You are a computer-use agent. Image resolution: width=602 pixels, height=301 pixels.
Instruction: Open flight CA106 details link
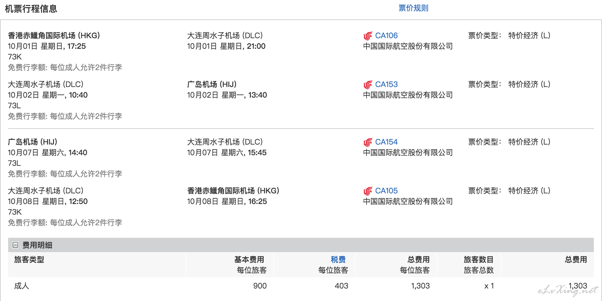click(386, 36)
